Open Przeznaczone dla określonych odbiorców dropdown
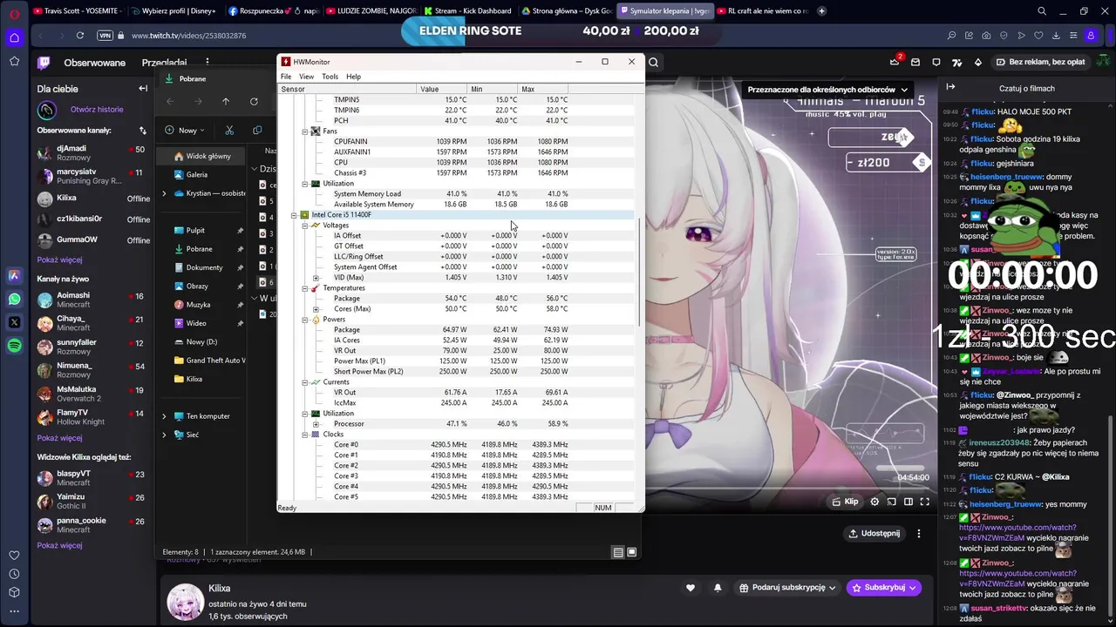 827,89
